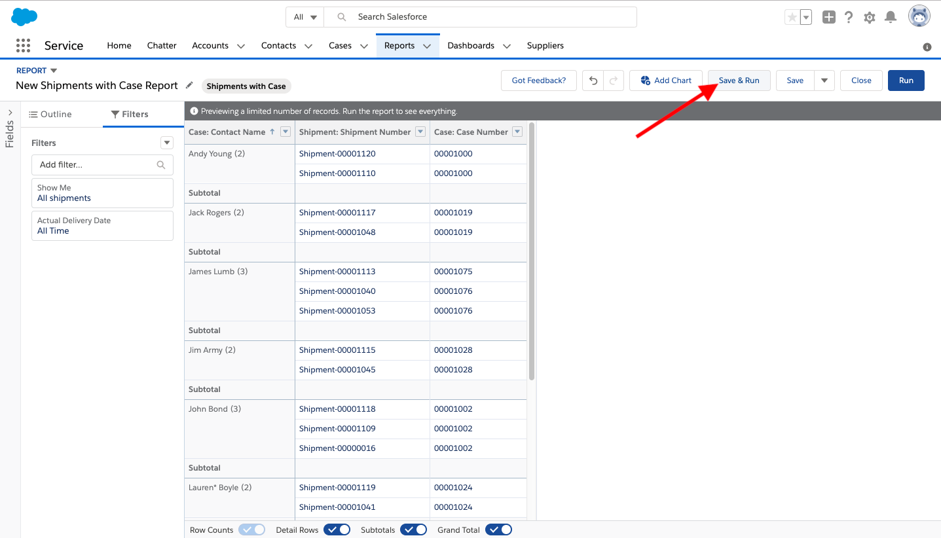Click the Save & Run button
The image size is (941, 538).
[739, 81]
